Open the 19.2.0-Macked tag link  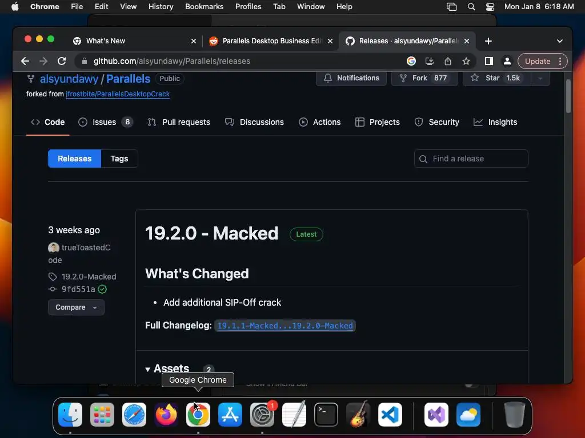(89, 277)
